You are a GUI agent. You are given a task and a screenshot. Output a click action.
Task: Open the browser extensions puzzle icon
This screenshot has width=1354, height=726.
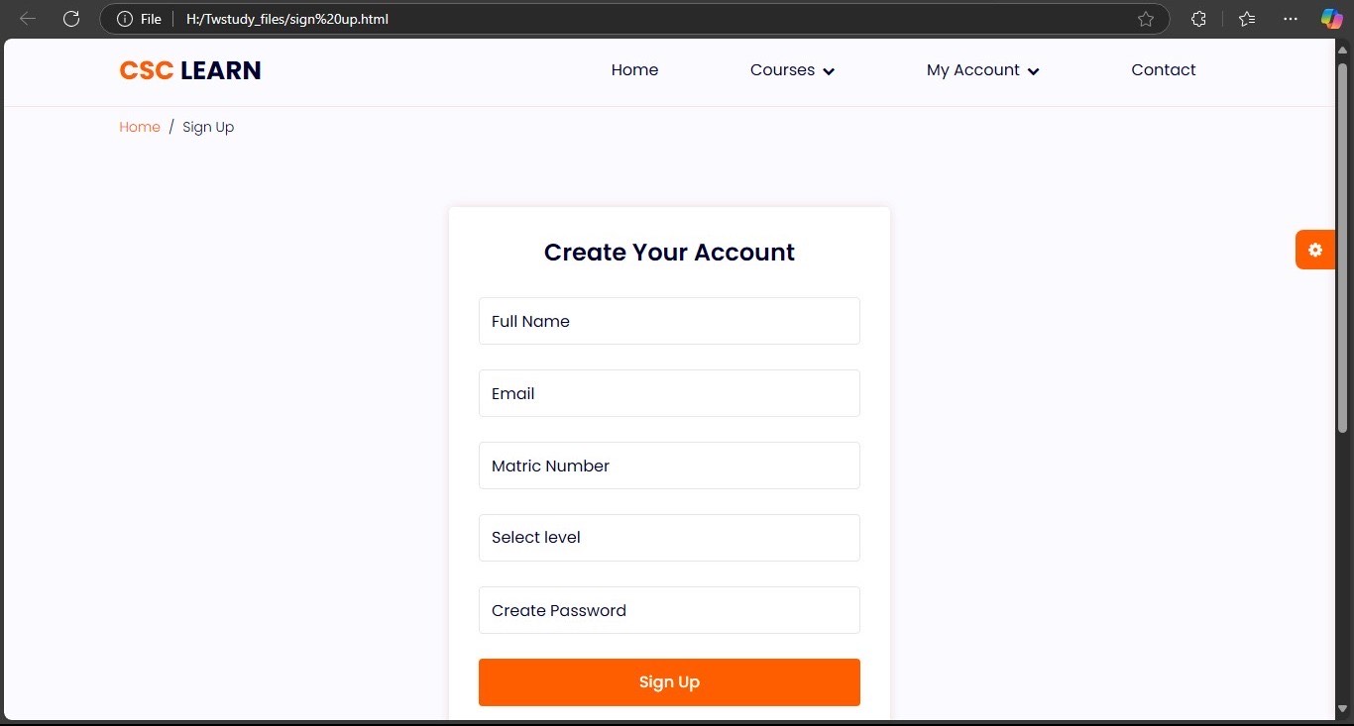point(1198,19)
